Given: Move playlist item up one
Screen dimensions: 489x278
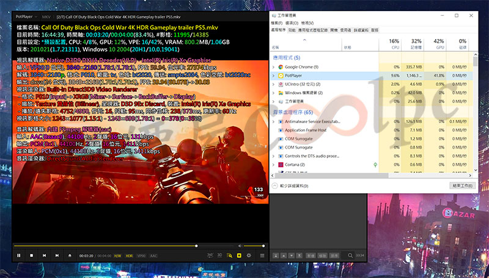Looking at the screenshot, I should pyautogui.click(x=284, y=255).
